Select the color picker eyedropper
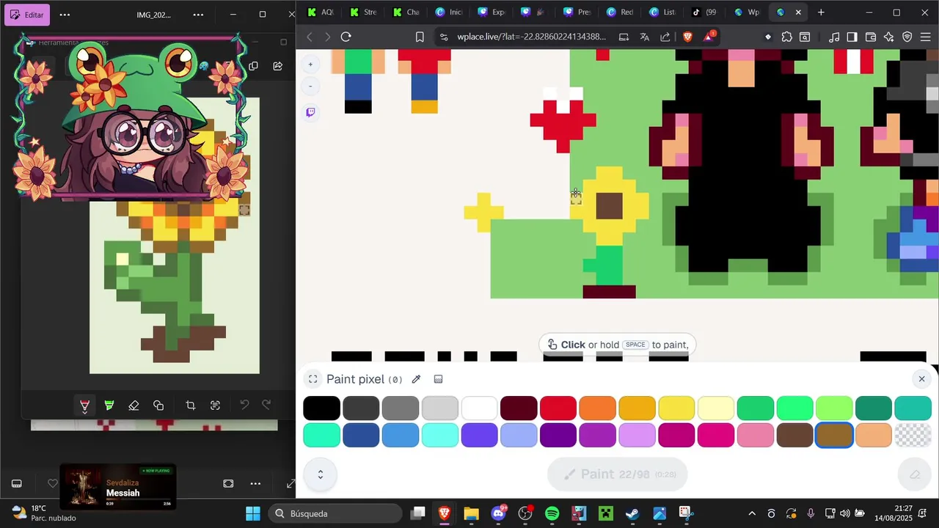Screen dimensions: 939x528 pyautogui.click(x=416, y=379)
